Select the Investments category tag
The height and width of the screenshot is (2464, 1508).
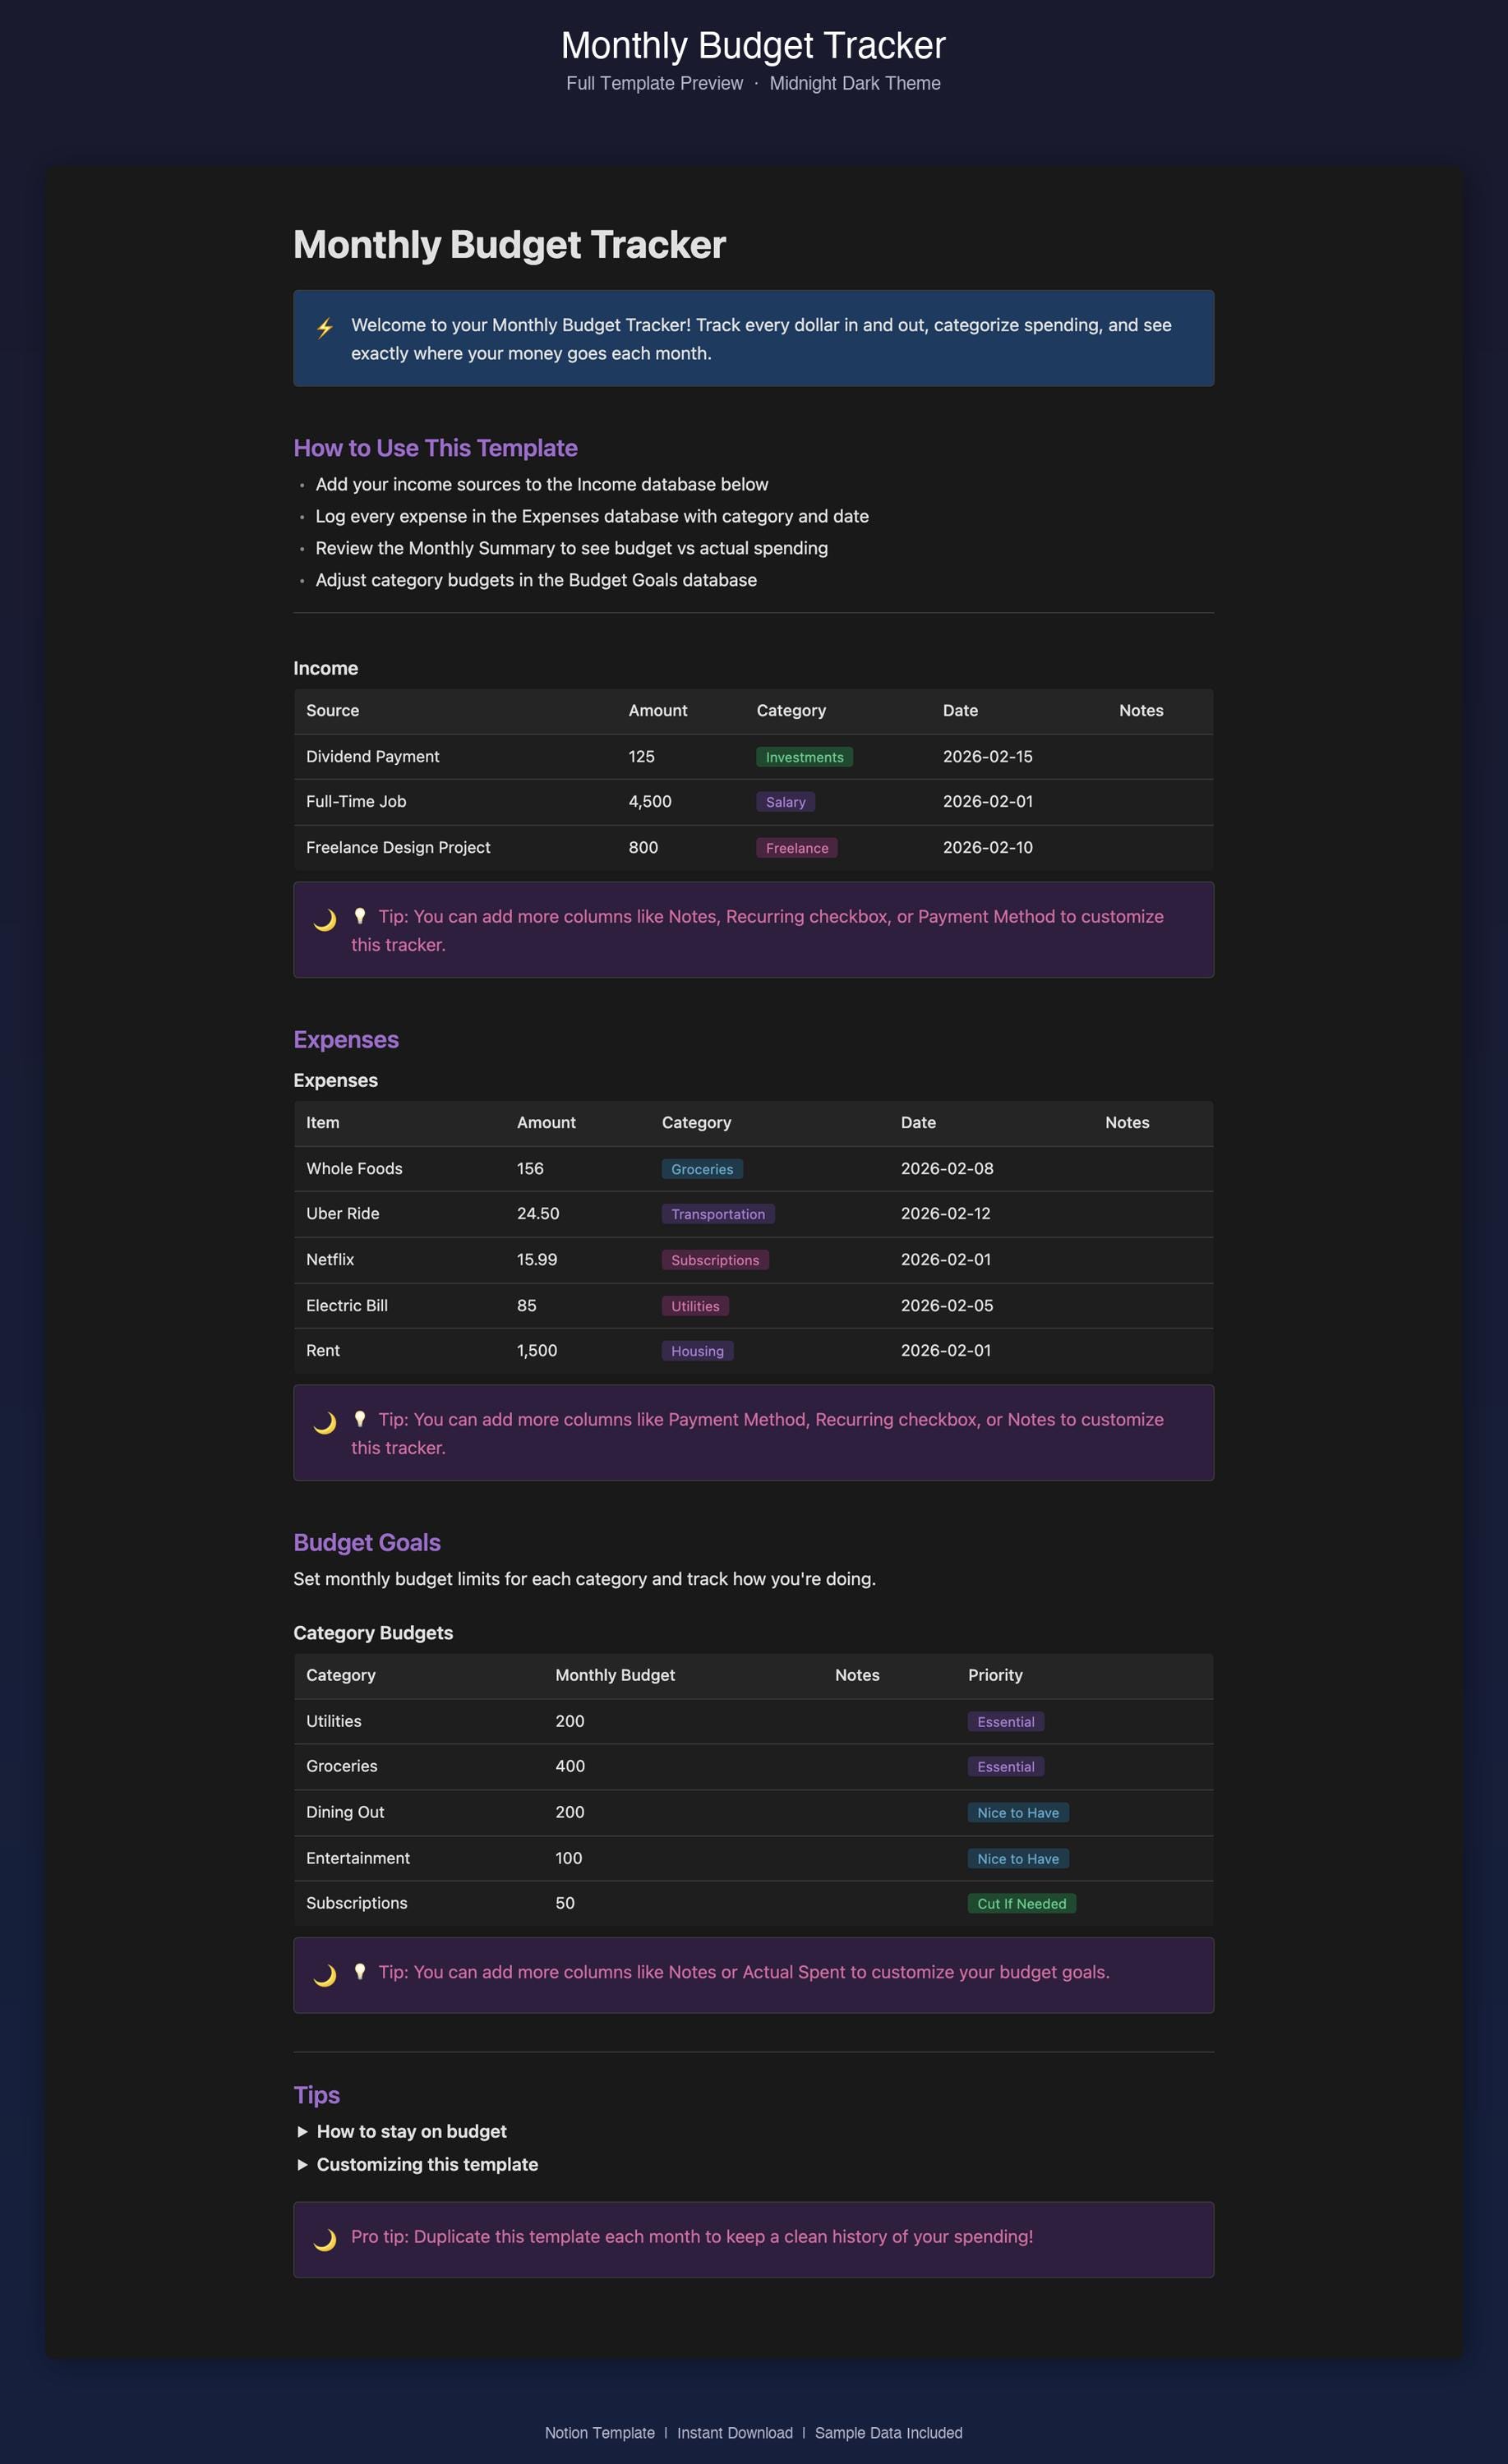coord(804,757)
